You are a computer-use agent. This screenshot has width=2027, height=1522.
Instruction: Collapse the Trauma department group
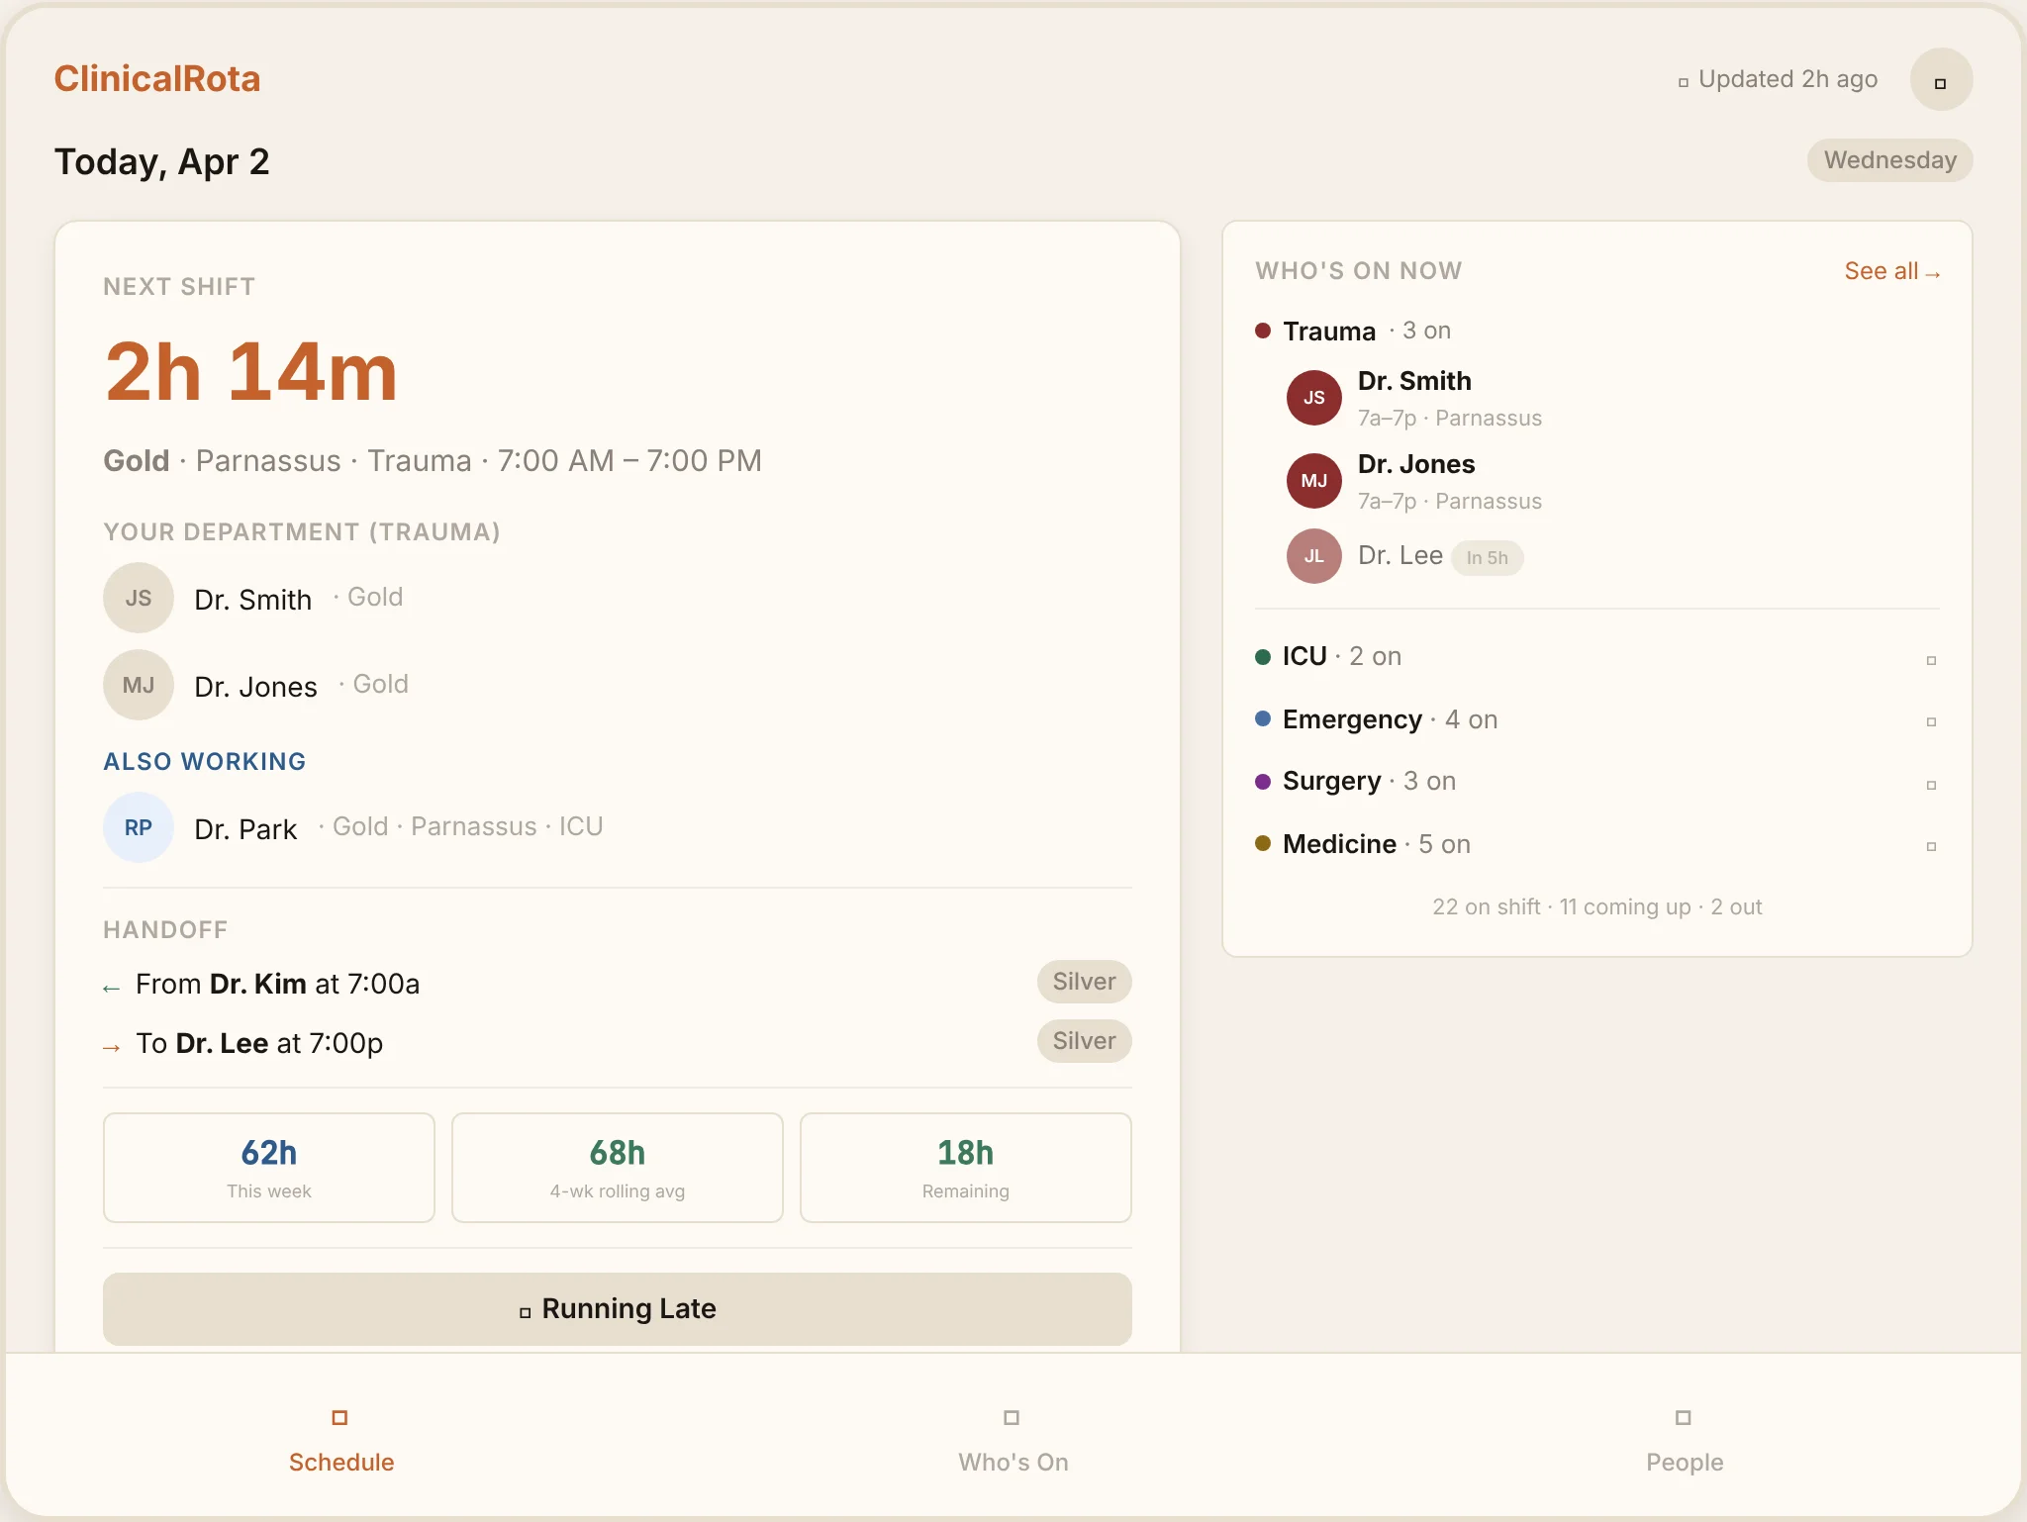point(1329,332)
